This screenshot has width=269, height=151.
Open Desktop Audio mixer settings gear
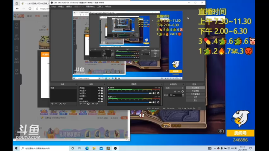(x=158, y=93)
